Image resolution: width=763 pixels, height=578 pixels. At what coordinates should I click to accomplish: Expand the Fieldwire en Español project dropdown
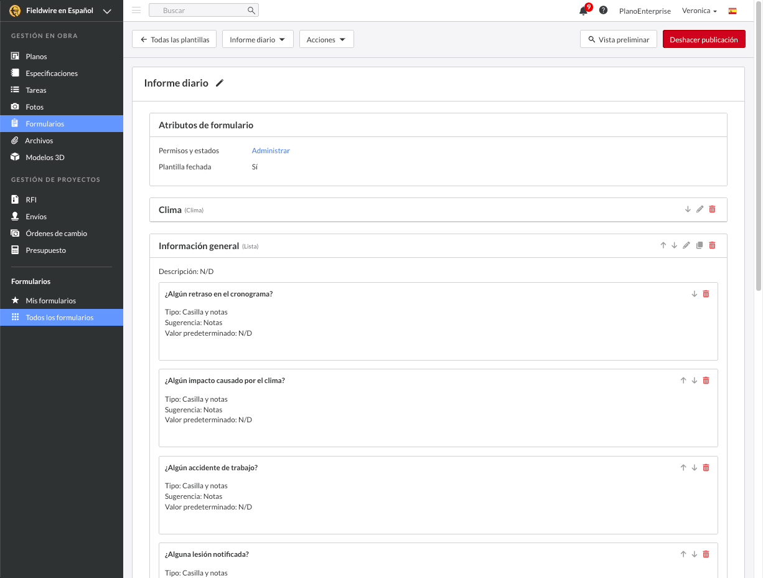(x=107, y=11)
